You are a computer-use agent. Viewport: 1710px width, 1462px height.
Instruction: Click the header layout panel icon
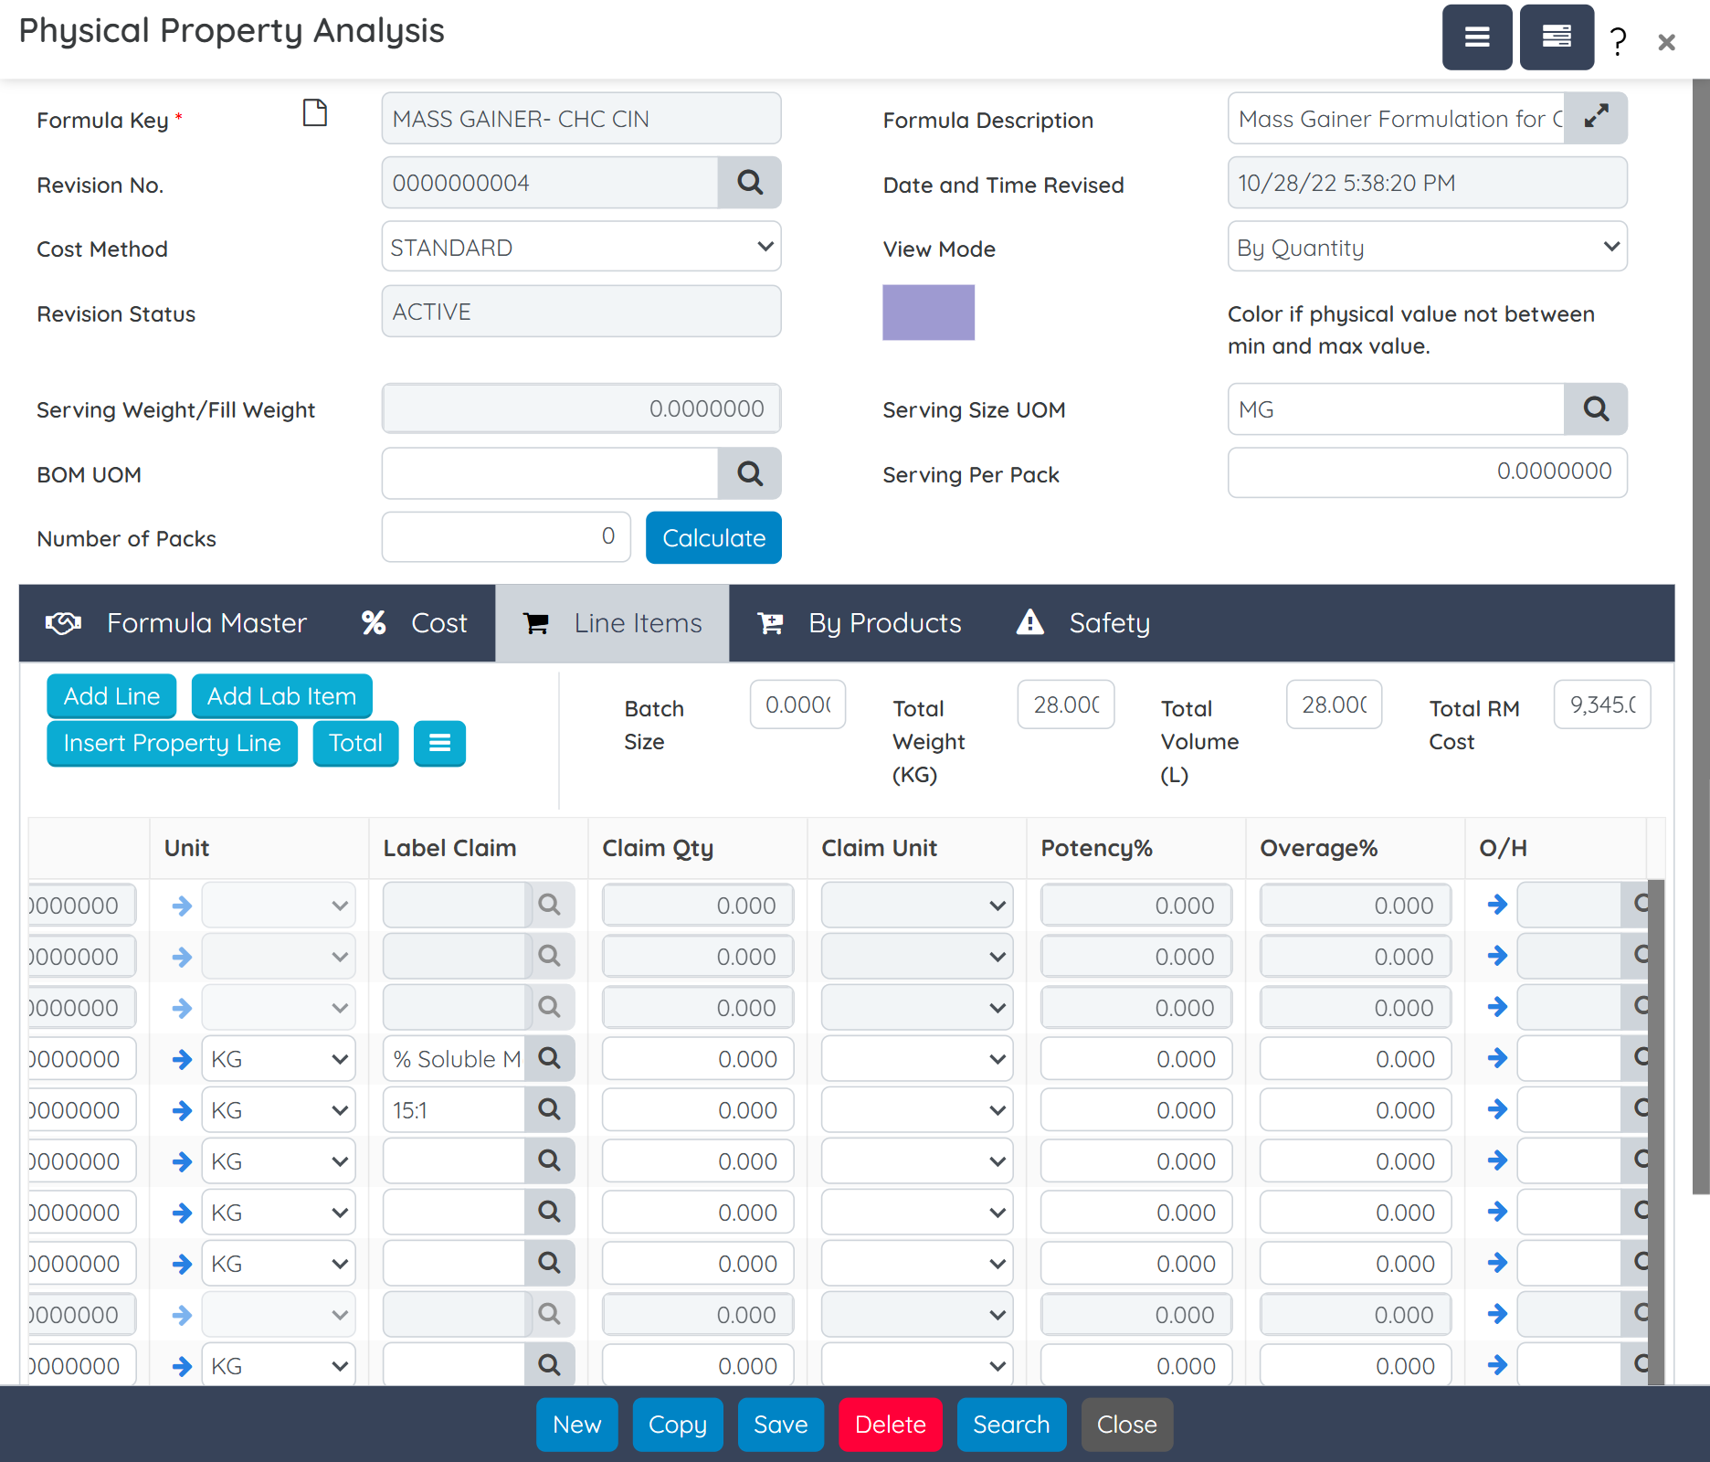[1557, 37]
